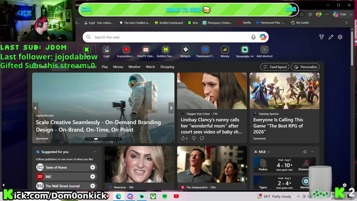The width and height of the screenshot is (357, 201).
Task: Select the Play feed tab
Action: tap(105, 67)
